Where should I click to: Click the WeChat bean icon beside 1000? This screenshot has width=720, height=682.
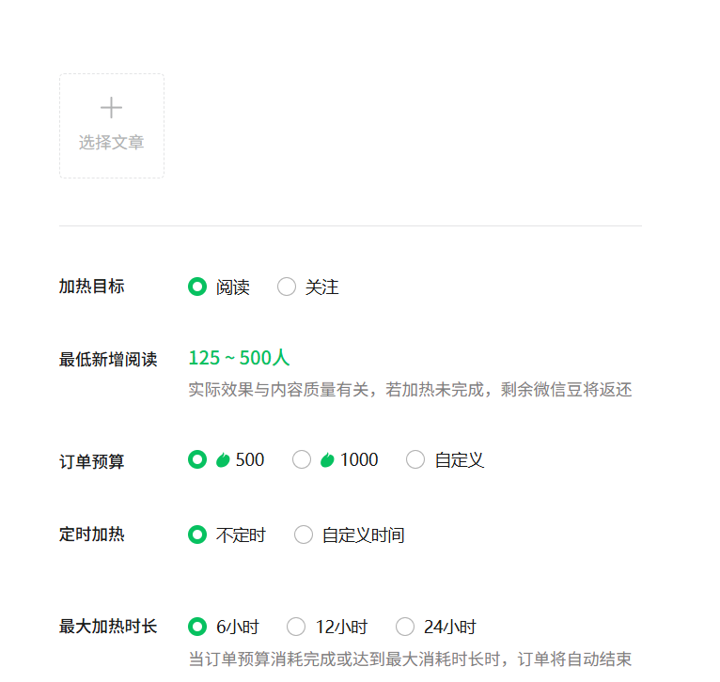327,459
